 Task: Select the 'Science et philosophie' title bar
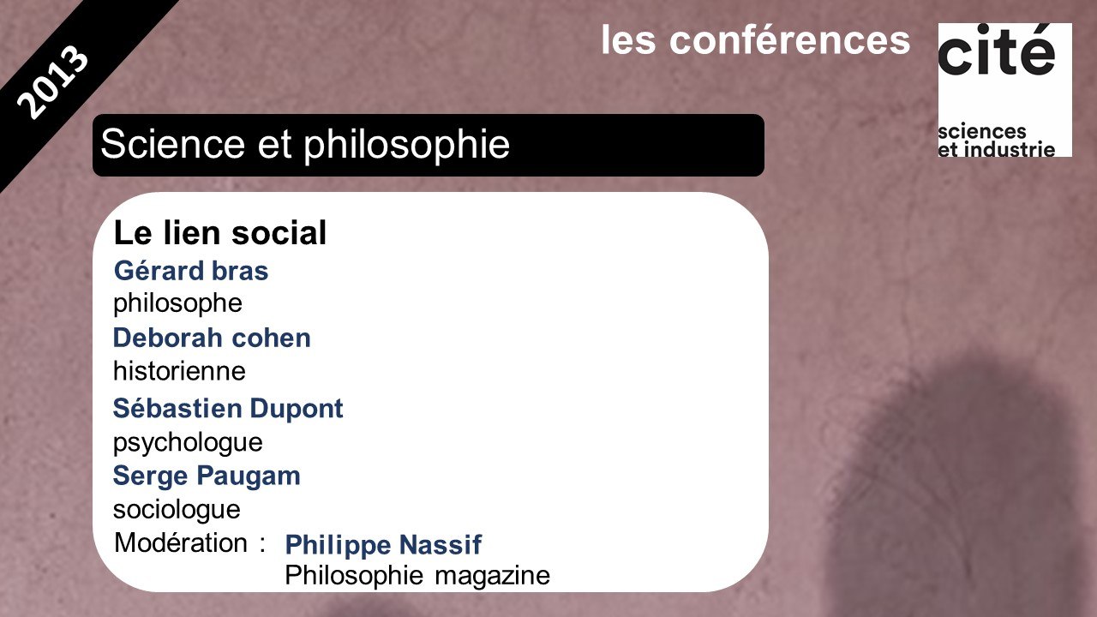pos(429,145)
